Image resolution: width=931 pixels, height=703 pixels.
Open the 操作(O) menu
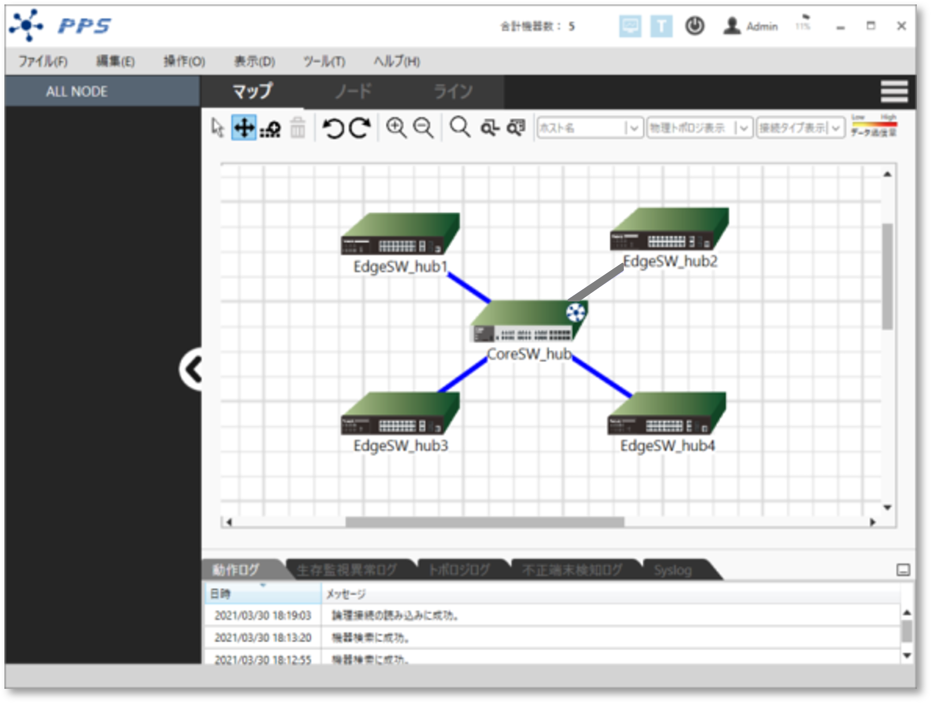pyautogui.click(x=184, y=61)
